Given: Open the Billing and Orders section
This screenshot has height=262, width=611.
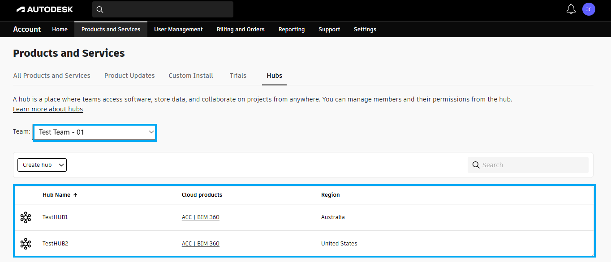Looking at the screenshot, I should 240,29.
